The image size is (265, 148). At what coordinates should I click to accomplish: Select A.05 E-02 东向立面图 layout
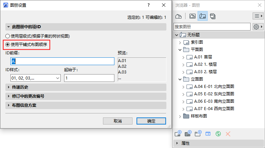click(x=214, y=94)
